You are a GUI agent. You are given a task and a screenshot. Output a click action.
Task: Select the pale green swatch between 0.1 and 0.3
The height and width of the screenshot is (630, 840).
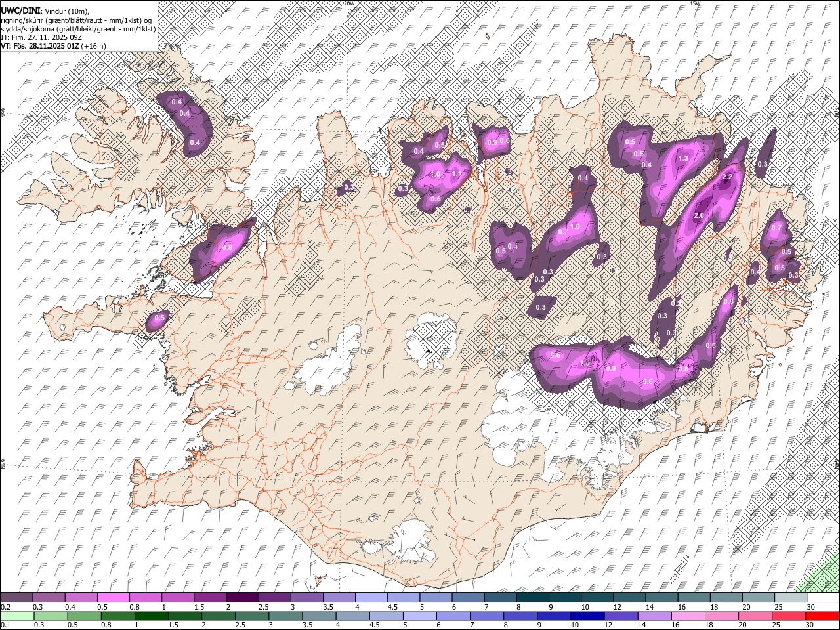click(16, 616)
